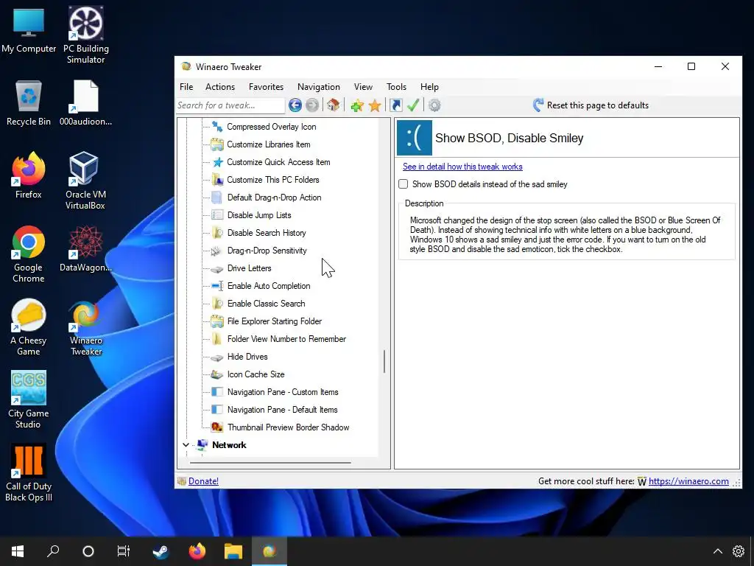Image resolution: width=754 pixels, height=566 pixels.
Task: Click the Customize Libraries Item icon
Action: (217, 144)
